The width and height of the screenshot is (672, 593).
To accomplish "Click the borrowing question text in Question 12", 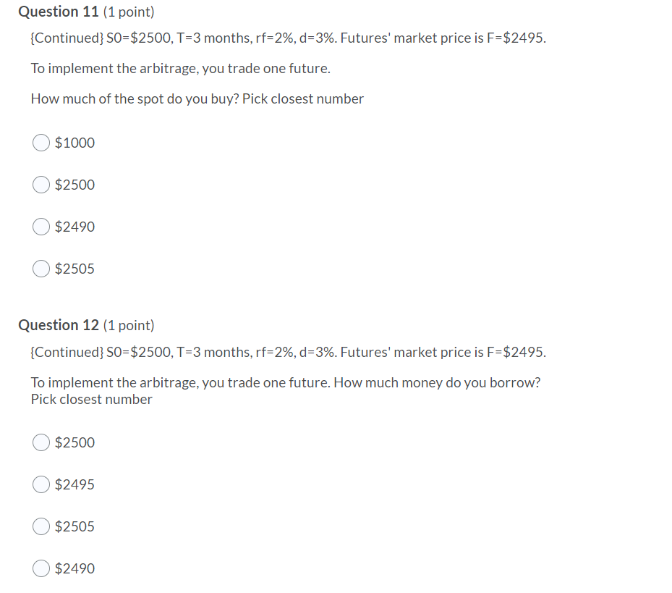I will (x=285, y=382).
